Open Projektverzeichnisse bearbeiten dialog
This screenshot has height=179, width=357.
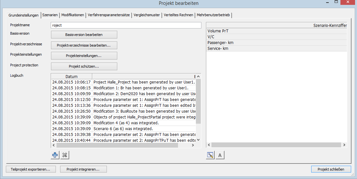84,45
